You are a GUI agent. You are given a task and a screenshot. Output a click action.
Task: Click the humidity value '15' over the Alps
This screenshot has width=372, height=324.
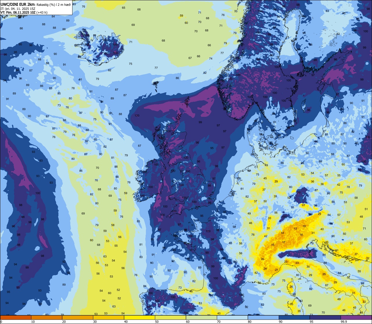click(273, 245)
